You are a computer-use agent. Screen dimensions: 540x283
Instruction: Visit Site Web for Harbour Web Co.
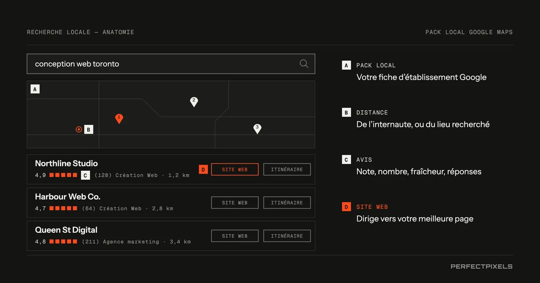(235, 203)
